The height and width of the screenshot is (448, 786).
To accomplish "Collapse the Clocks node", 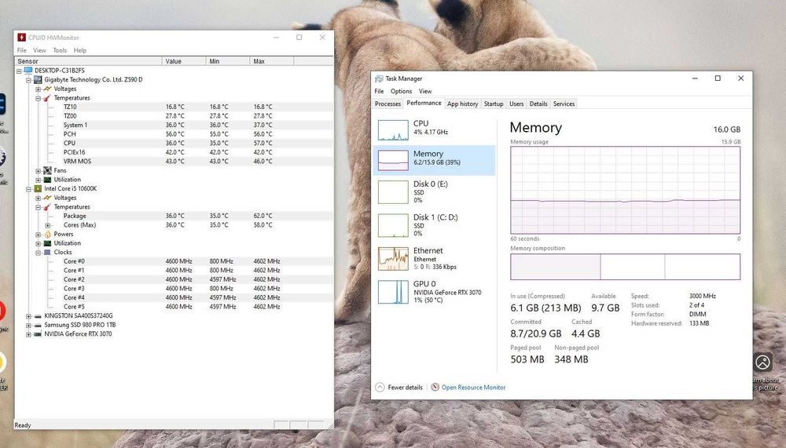I will (38, 253).
